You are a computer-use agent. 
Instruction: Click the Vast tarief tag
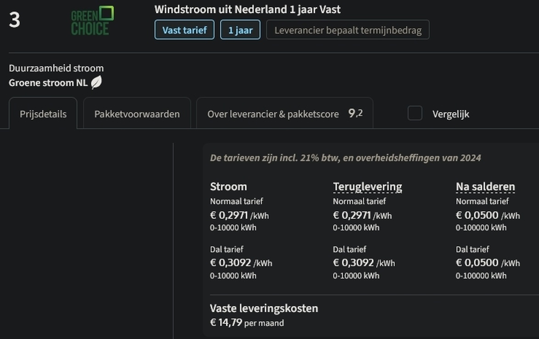point(184,30)
